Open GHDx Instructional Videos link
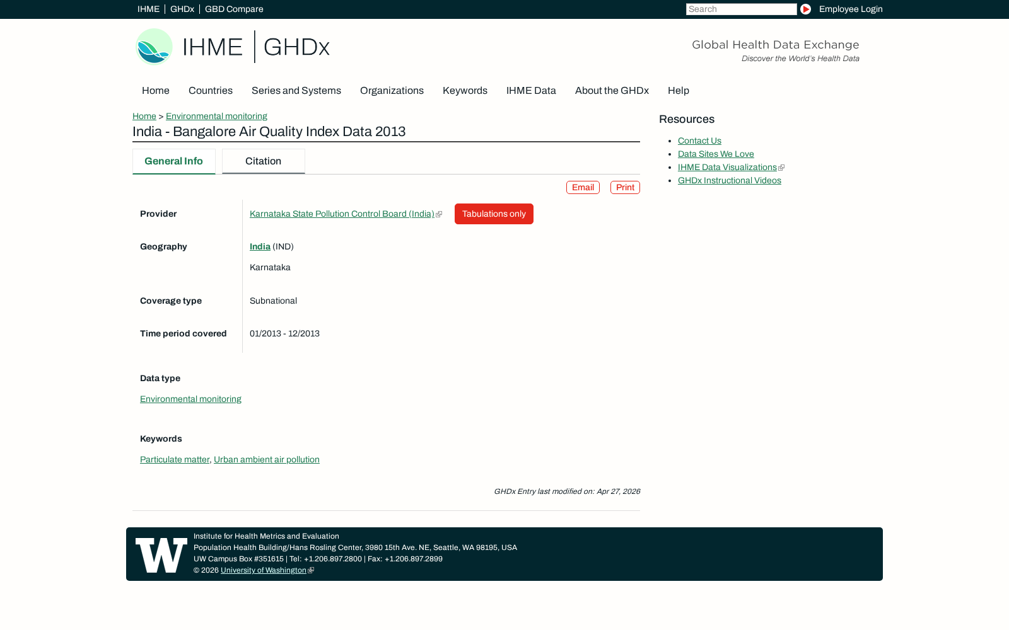The width and height of the screenshot is (1009, 630). click(730, 180)
